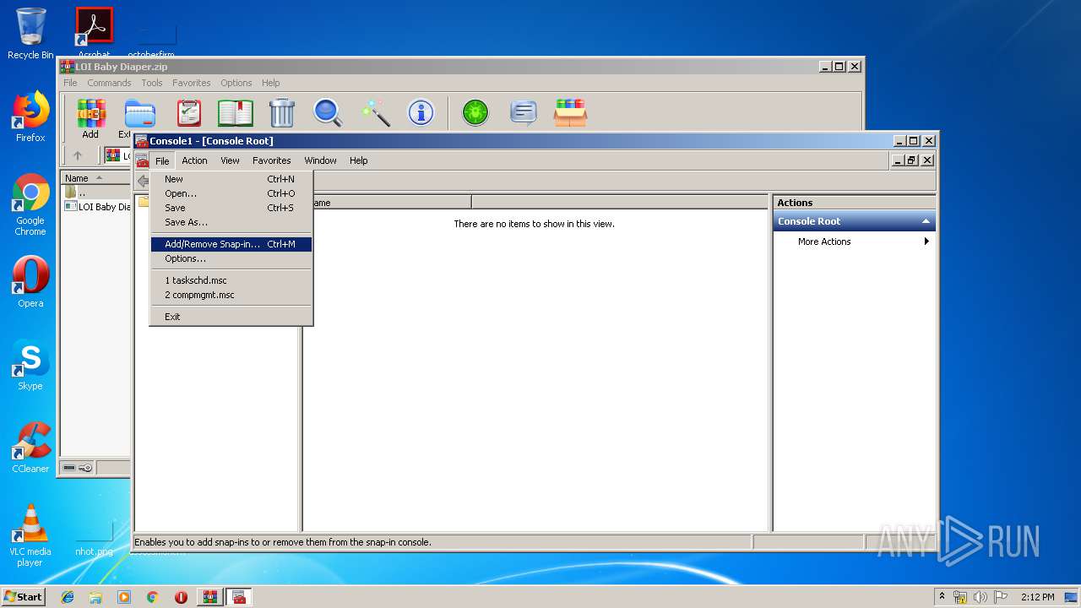Choose Save As... from the File menu
The width and height of the screenshot is (1081, 608).
[231, 222]
